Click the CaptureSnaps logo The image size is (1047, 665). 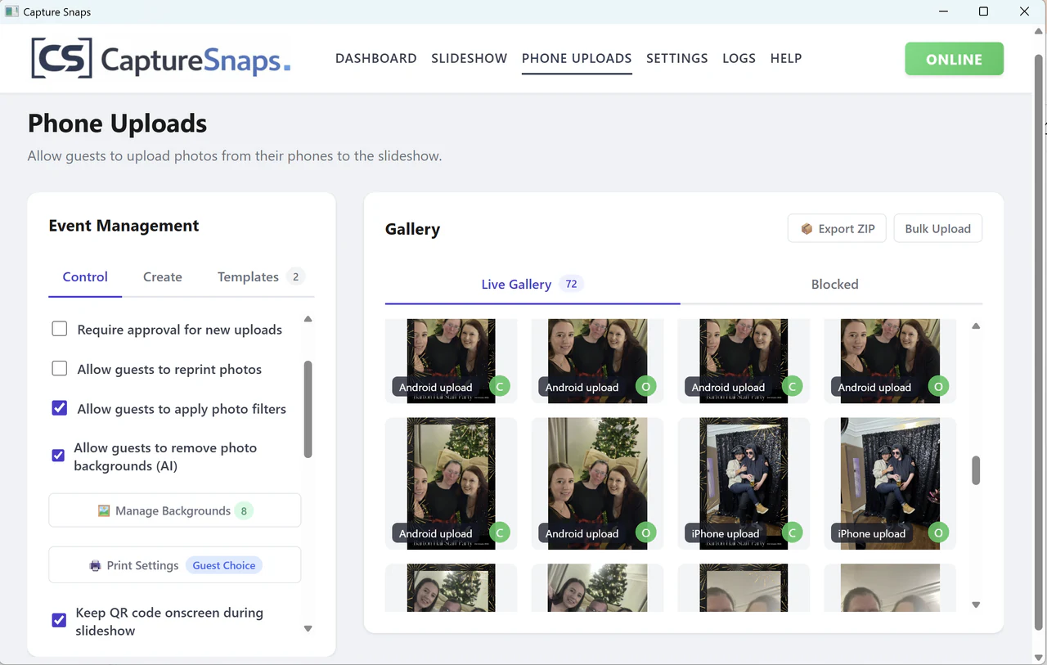pos(160,58)
